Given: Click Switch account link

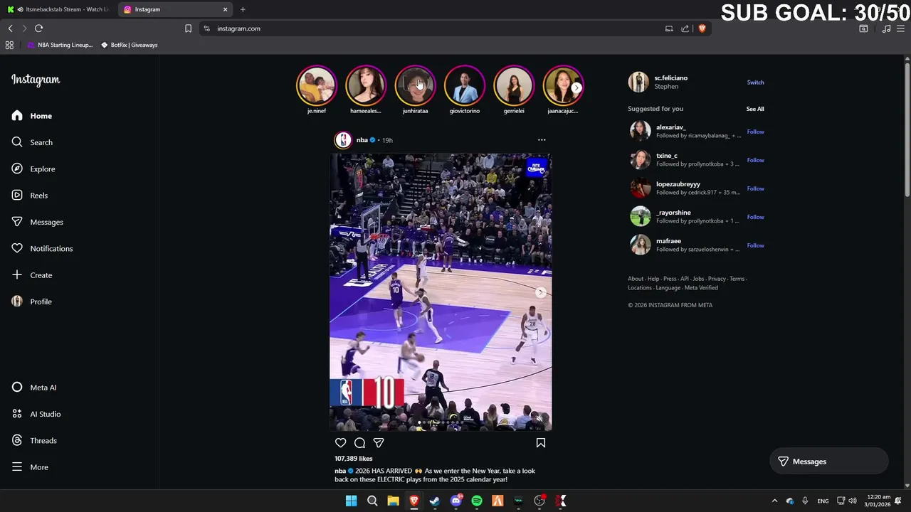Looking at the screenshot, I should (x=755, y=82).
